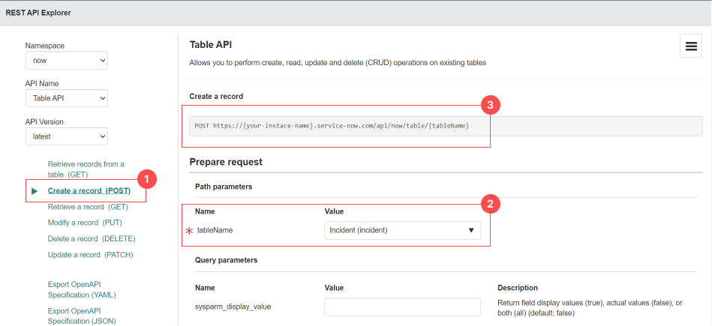The width and height of the screenshot is (712, 326).
Task: Click red annotation marker number 3
Action: pos(490,106)
